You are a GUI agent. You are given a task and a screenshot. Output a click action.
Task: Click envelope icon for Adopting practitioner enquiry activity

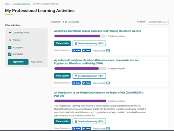pos(108,51)
